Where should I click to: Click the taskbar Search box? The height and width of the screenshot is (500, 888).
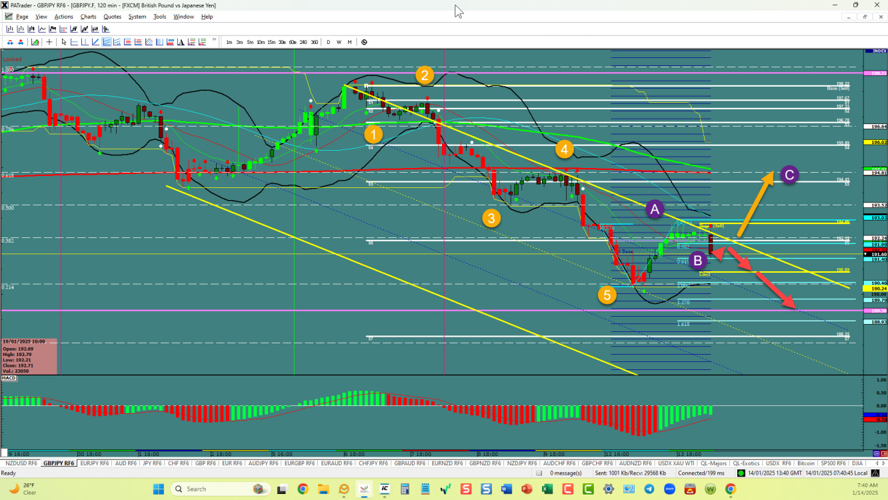click(220, 489)
